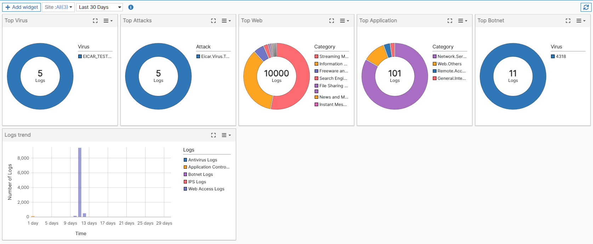
Task: Expand the Top Application widget to fullscreen
Action: [x=450, y=21]
